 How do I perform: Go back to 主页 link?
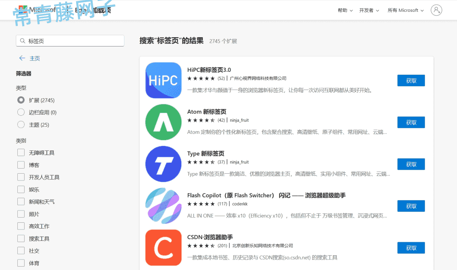(35, 58)
